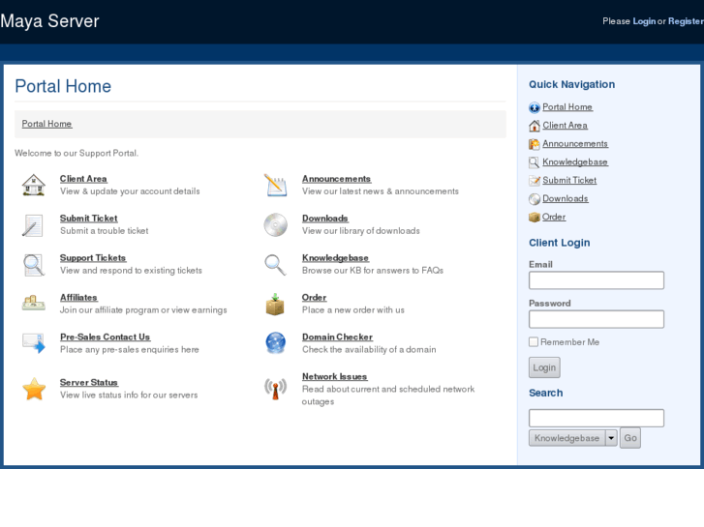704x527 pixels.
Task: Click the Server Status star icon
Action: (34, 389)
